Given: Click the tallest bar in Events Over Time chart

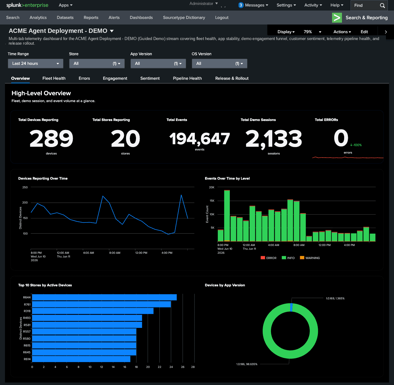Looking at the screenshot, I should pos(227,216).
